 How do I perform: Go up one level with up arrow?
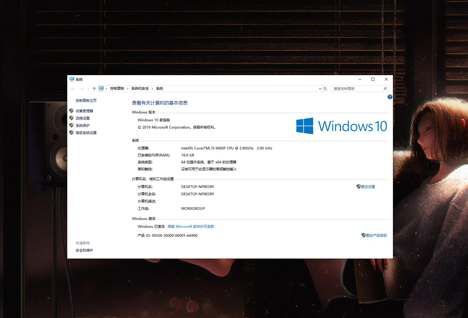pyautogui.click(x=94, y=89)
